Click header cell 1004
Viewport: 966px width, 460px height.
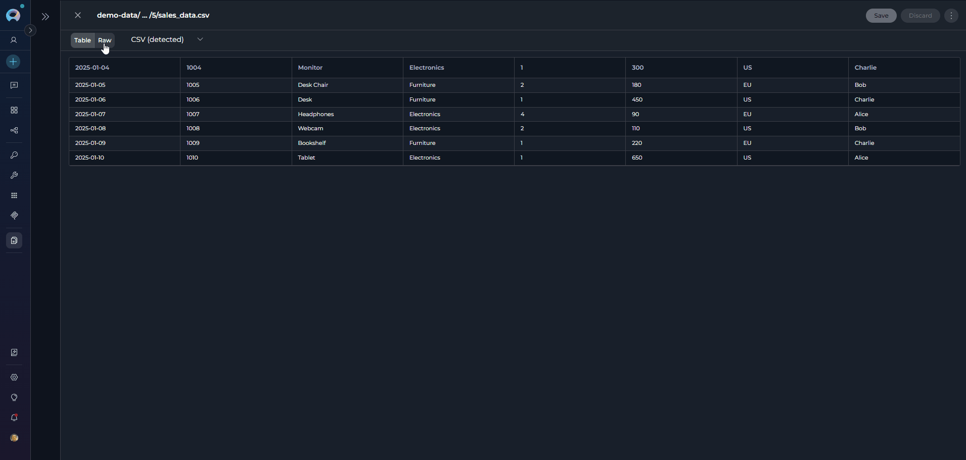[236, 68]
